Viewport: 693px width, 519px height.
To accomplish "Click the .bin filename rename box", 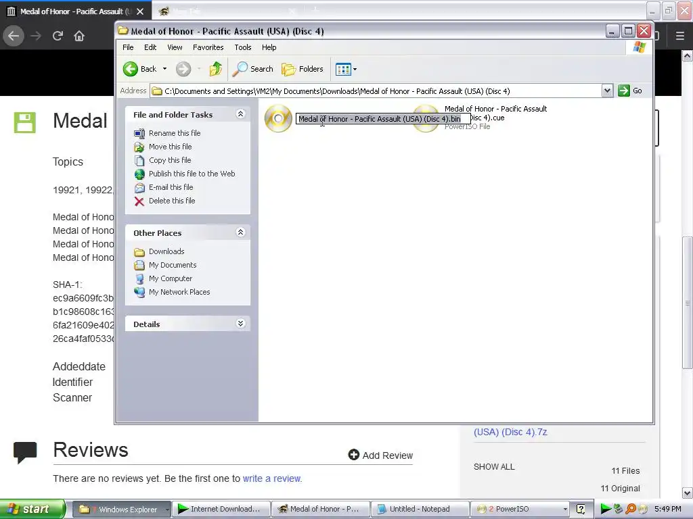I will click(x=383, y=119).
